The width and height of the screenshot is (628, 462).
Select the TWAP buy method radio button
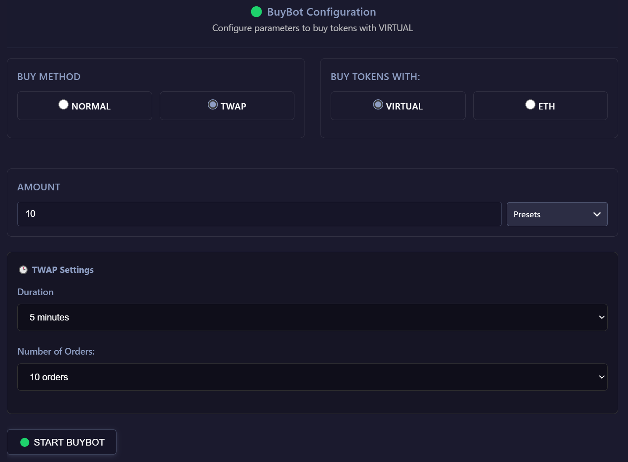pyautogui.click(x=213, y=104)
